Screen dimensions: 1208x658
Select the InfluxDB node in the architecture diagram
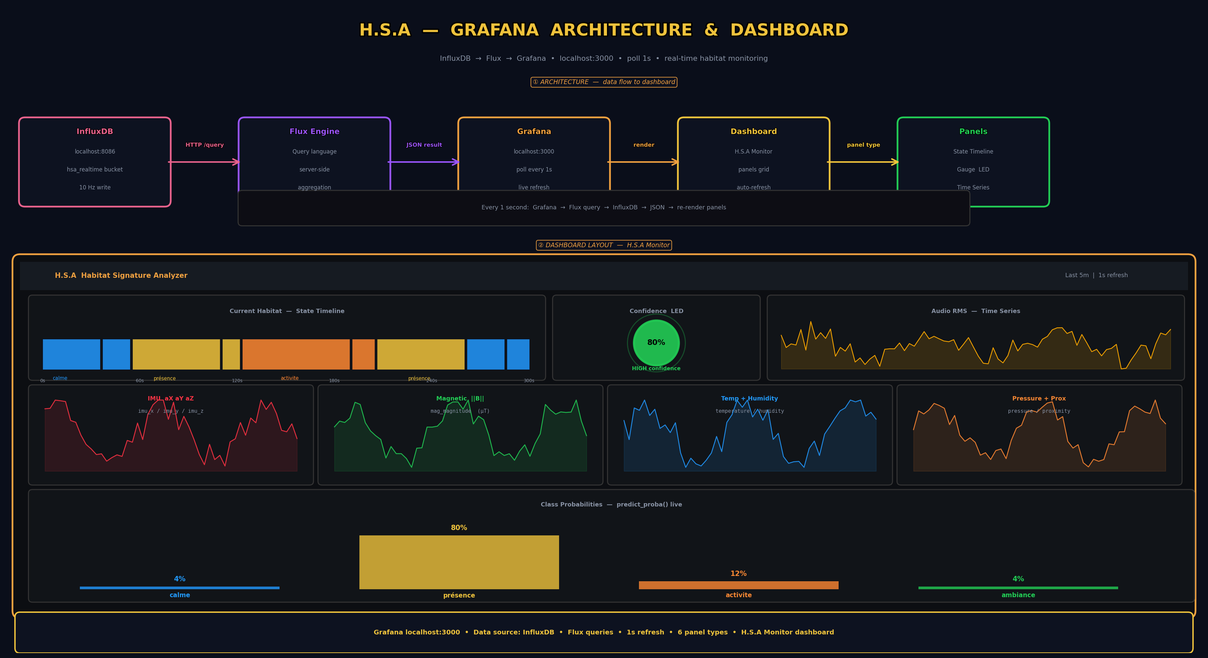pyautogui.click(x=95, y=161)
